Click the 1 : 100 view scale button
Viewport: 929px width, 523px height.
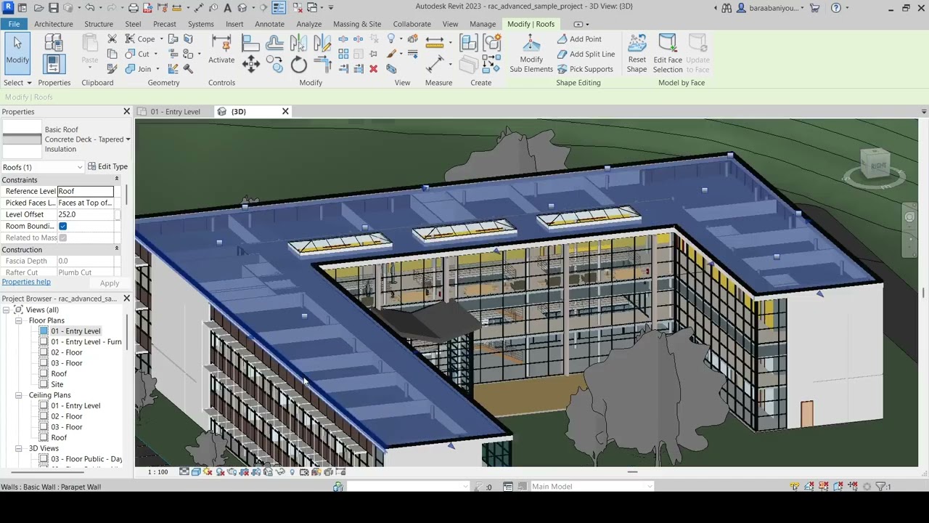coord(158,472)
